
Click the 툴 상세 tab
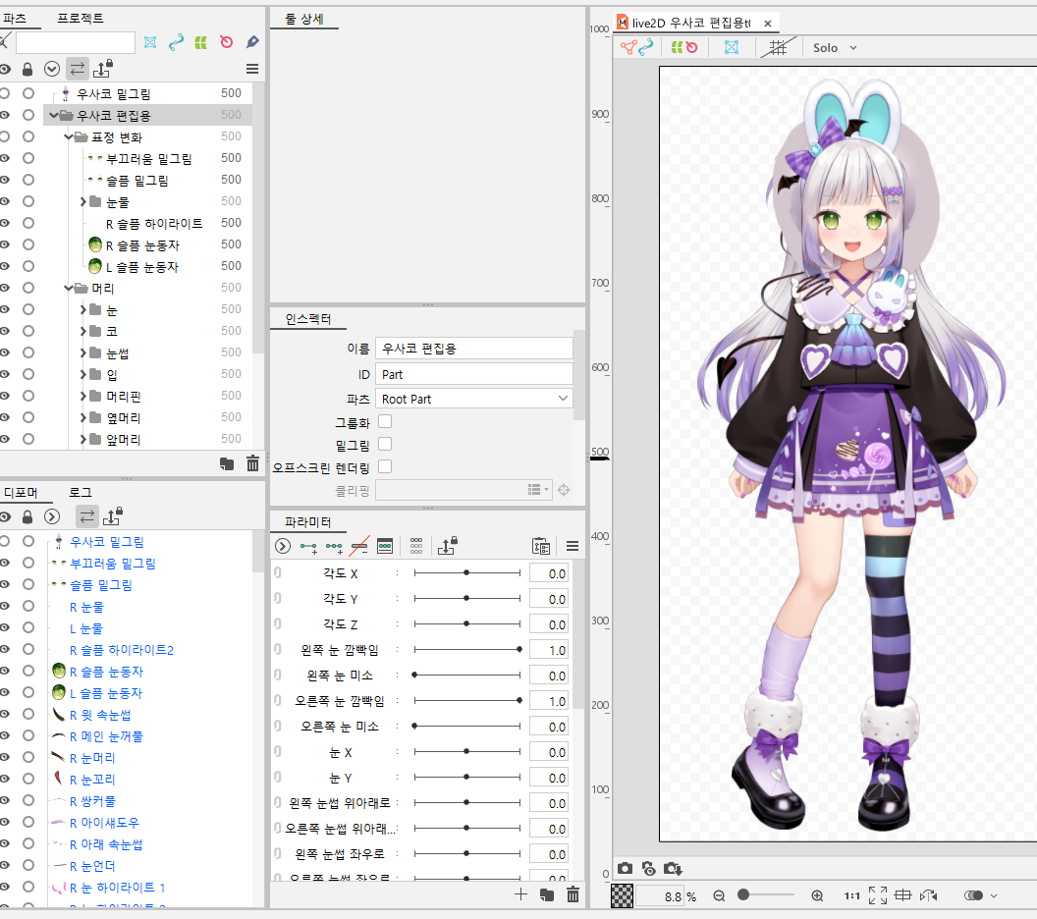point(304,20)
